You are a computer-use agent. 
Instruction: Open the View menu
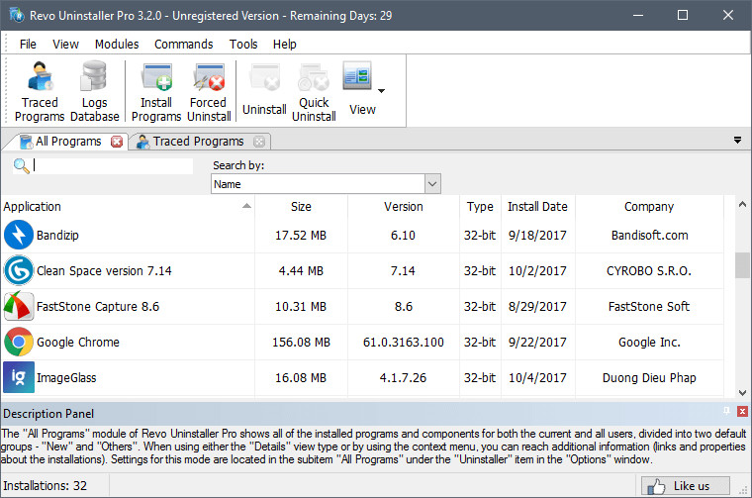(65, 45)
